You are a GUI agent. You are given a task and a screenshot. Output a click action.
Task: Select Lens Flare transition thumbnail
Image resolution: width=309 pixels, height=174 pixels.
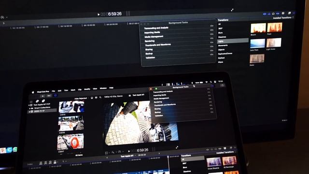(257, 43)
